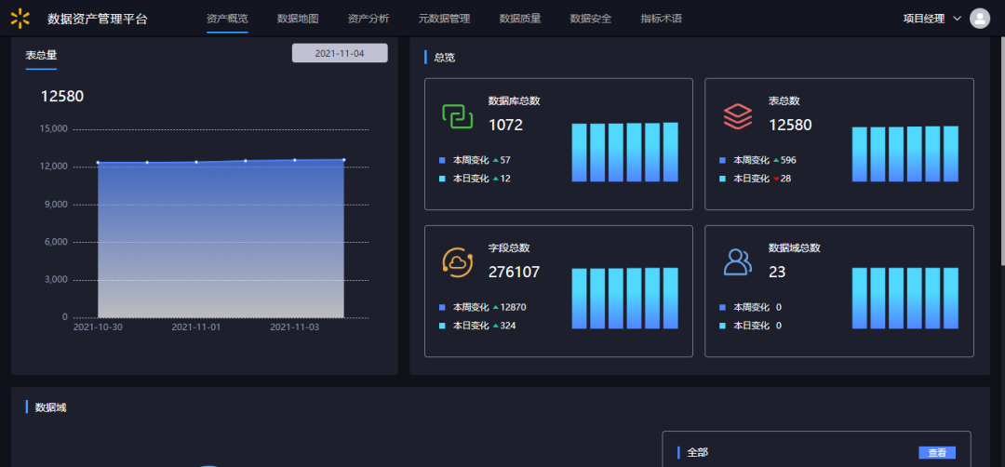Select the 表总量 chart tab

[x=41, y=56]
